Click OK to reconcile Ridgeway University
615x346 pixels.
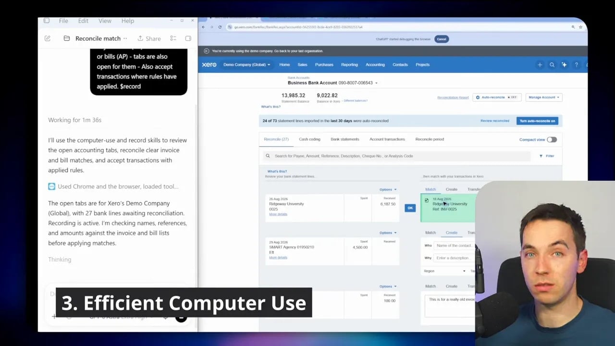410,208
